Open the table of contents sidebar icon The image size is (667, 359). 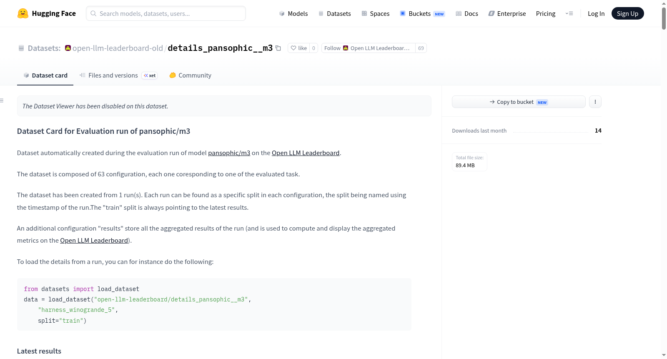click(2, 100)
